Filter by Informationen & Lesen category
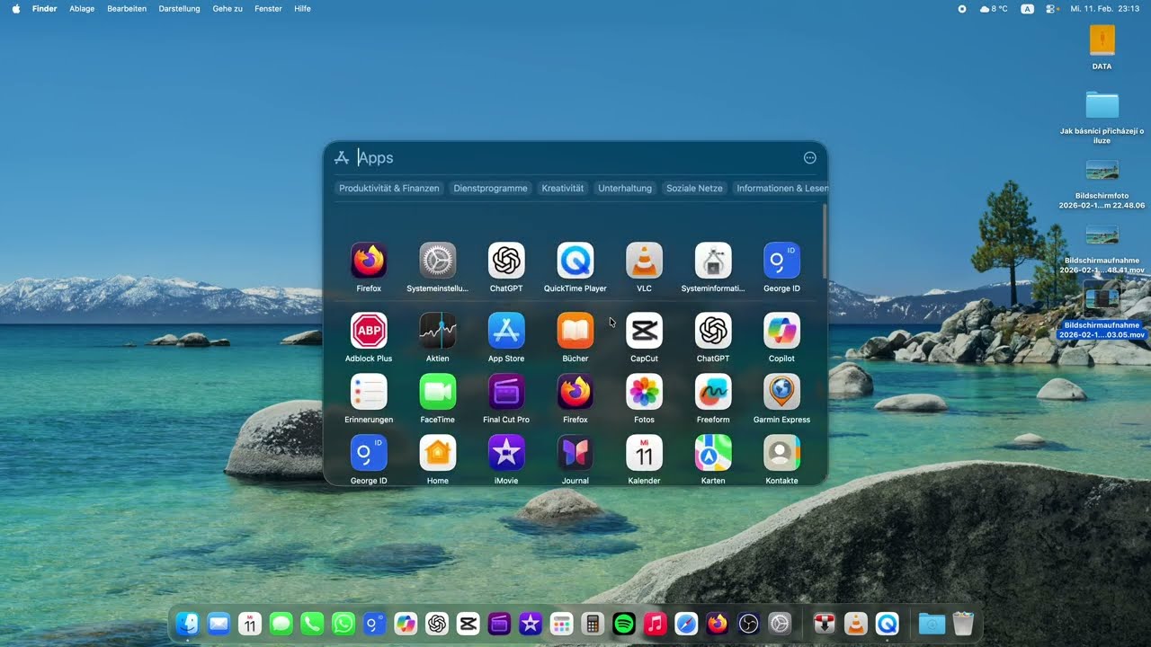 [x=781, y=189]
